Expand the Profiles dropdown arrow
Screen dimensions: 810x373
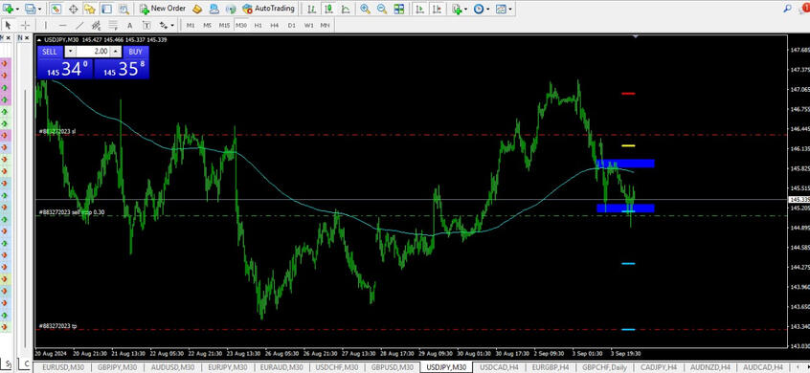(40, 9)
